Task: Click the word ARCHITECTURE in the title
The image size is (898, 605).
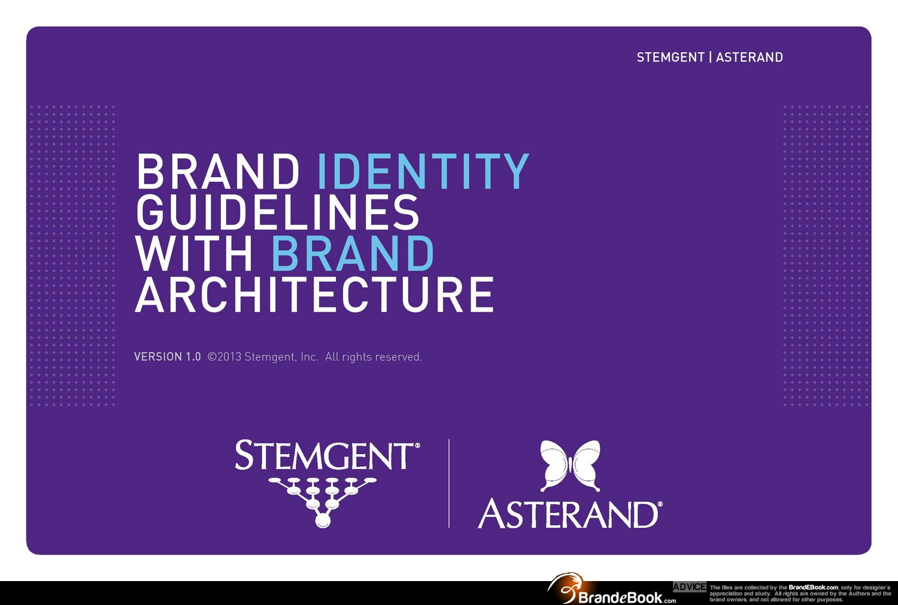Action: click(x=315, y=295)
